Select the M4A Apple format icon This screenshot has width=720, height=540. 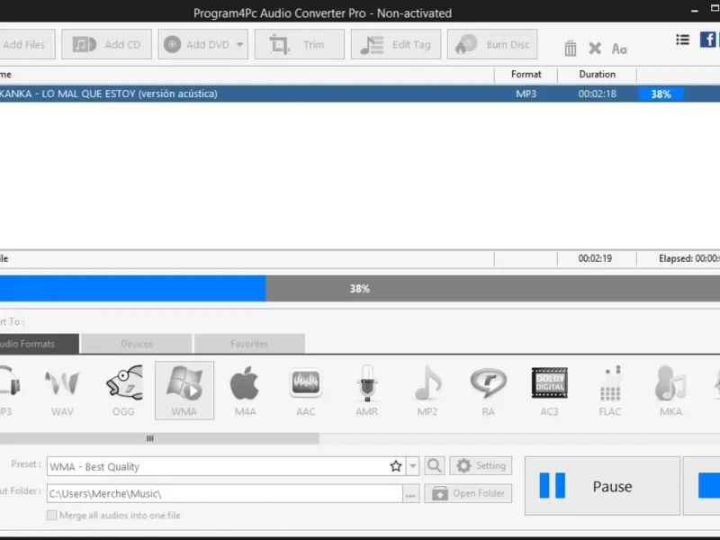[x=245, y=391]
